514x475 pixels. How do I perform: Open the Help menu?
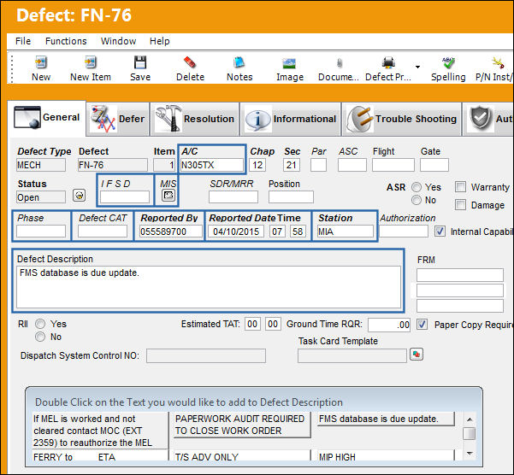160,41
